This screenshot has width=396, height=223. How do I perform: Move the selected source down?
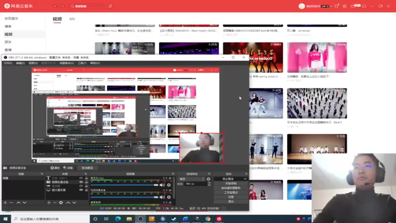[74, 203]
